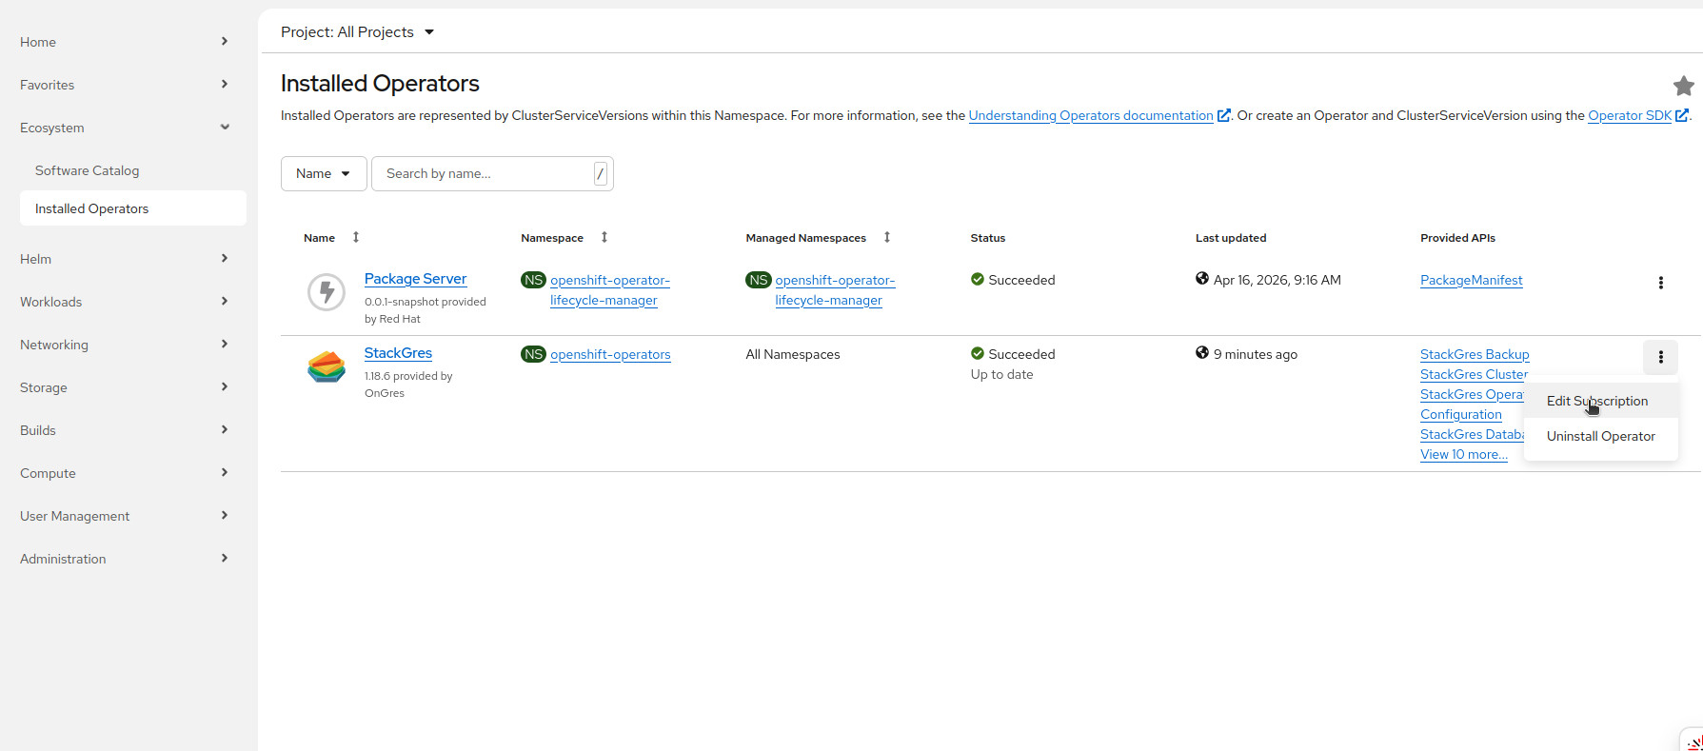Click the All Namespaces cell for StackGres
The image size is (1703, 751).
pos(793,354)
